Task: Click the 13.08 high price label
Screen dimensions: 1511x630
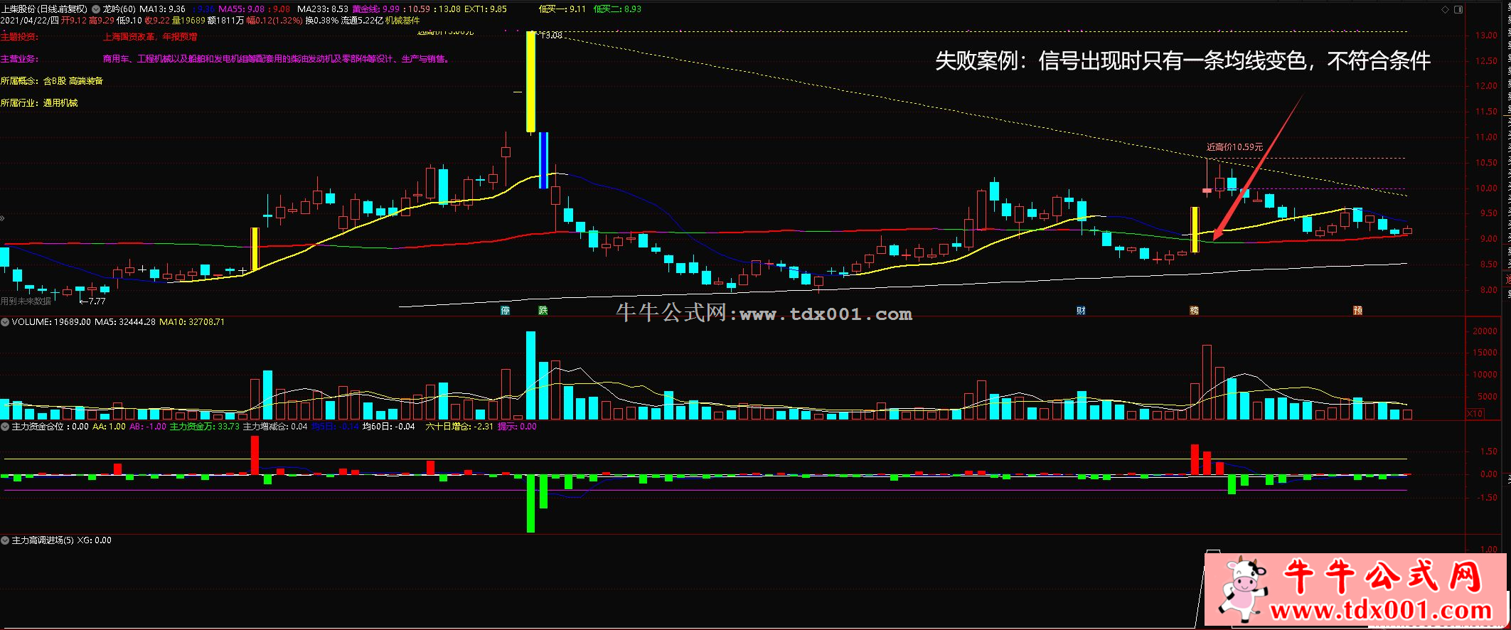Action: pyautogui.click(x=551, y=35)
